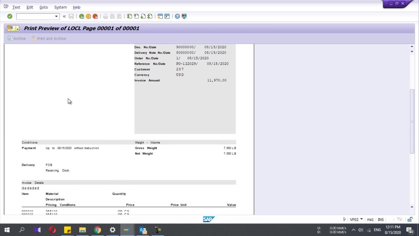Viewport: 419px width, 236px height.
Task: Open the Windows Start menu
Action: (7, 230)
